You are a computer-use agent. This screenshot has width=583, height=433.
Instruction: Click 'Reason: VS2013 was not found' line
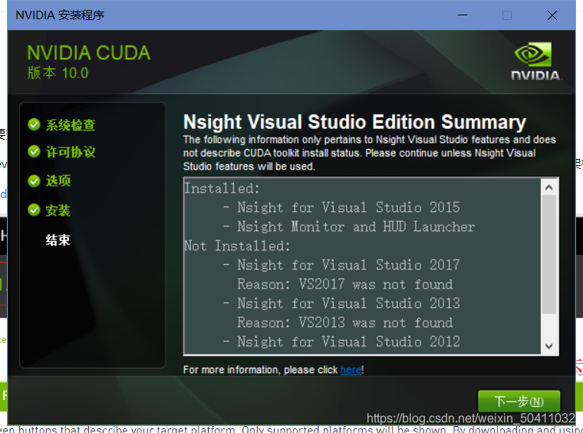click(x=345, y=322)
